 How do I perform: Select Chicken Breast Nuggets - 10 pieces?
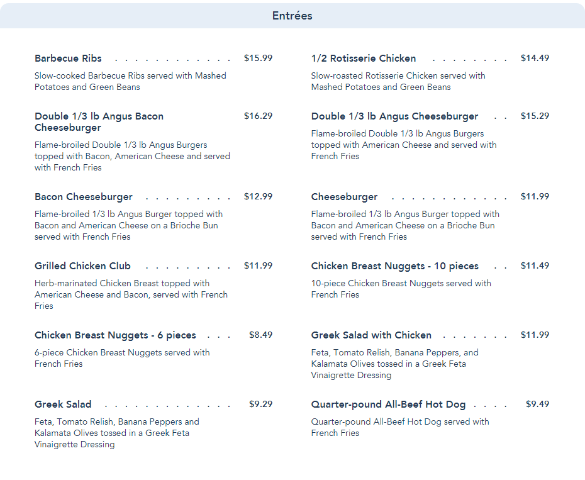pyautogui.click(x=394, y=266)
